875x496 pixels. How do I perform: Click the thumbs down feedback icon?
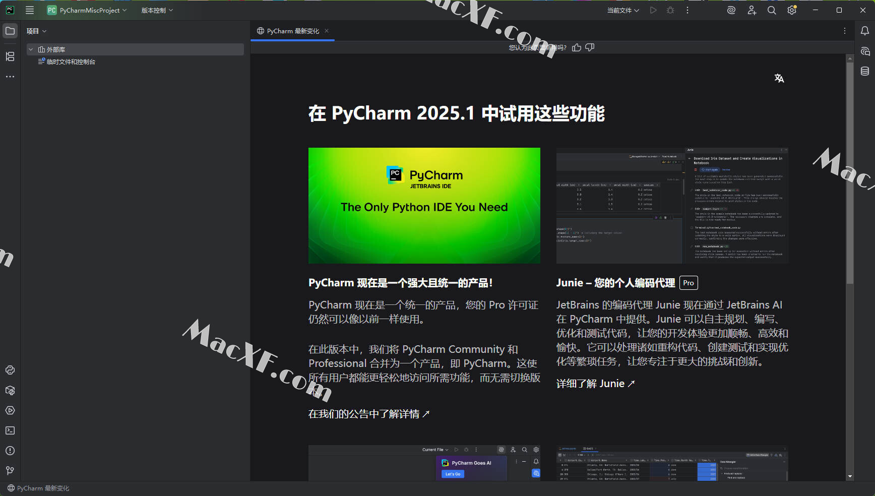(590, 47)
